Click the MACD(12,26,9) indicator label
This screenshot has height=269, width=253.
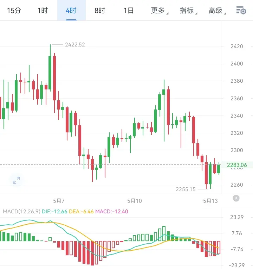21,211
